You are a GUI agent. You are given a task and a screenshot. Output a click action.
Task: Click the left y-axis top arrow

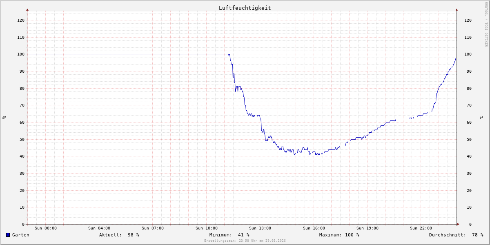(x=27, y=9)
